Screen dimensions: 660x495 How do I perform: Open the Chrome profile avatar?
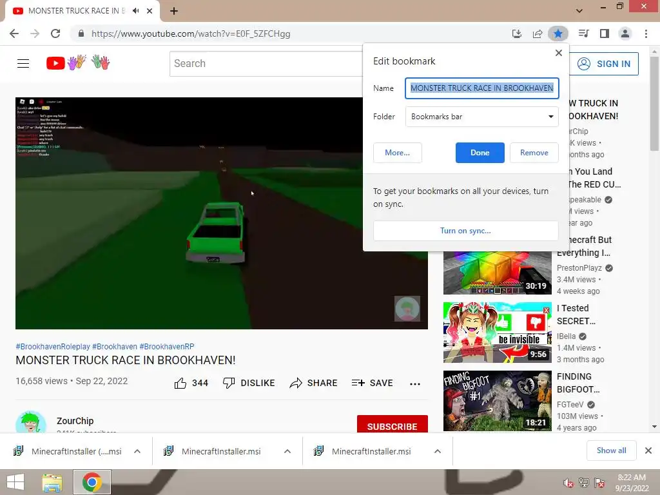tap(625, 34)
